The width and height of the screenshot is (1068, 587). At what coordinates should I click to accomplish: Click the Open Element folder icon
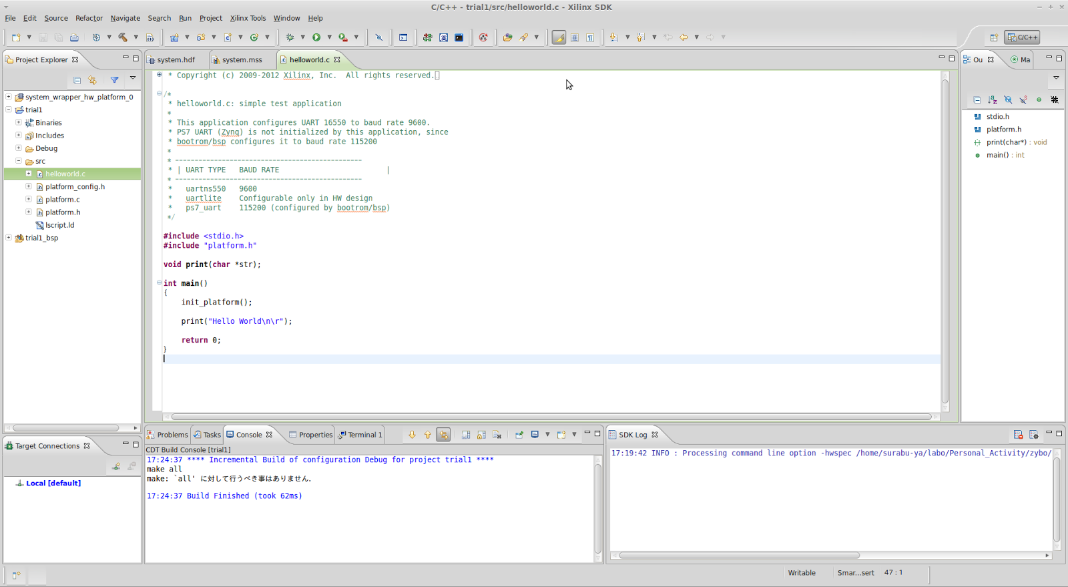pos(507,37)
